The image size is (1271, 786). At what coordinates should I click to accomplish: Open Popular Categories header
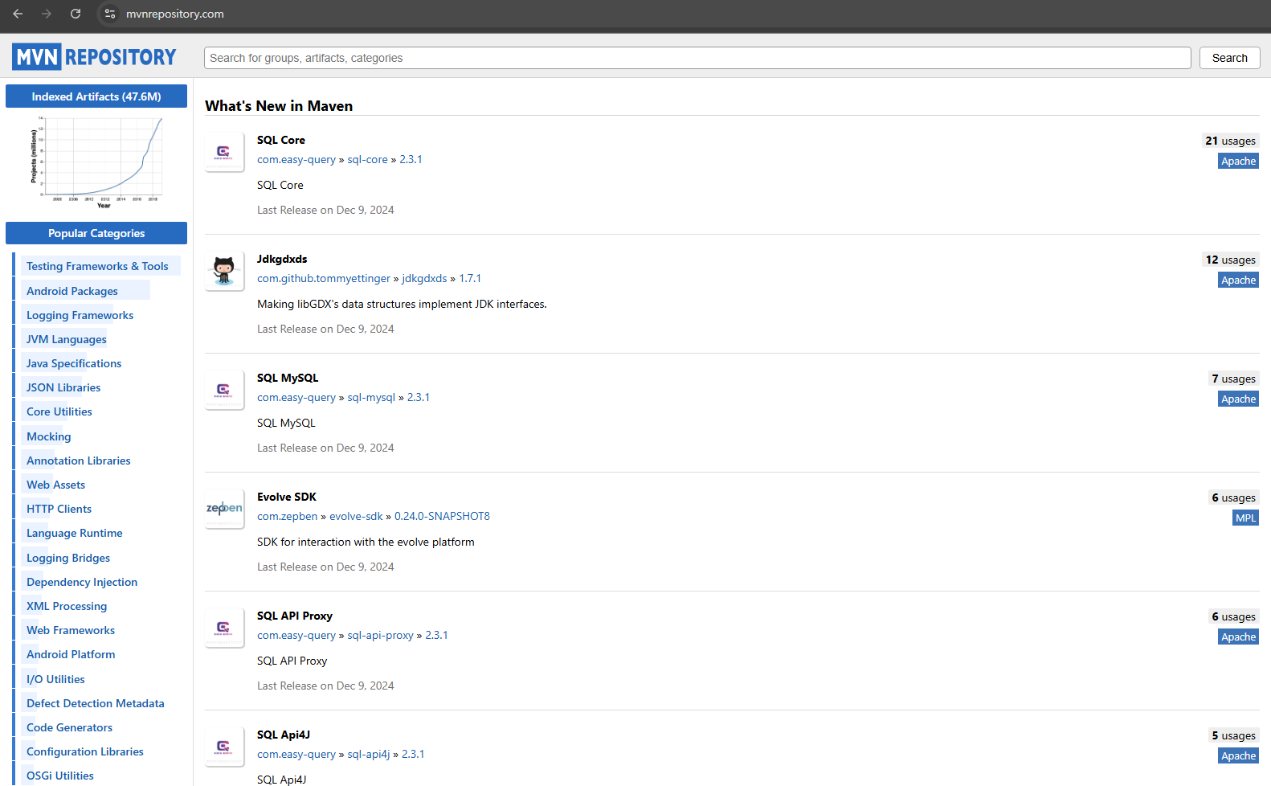click(96, 233)
